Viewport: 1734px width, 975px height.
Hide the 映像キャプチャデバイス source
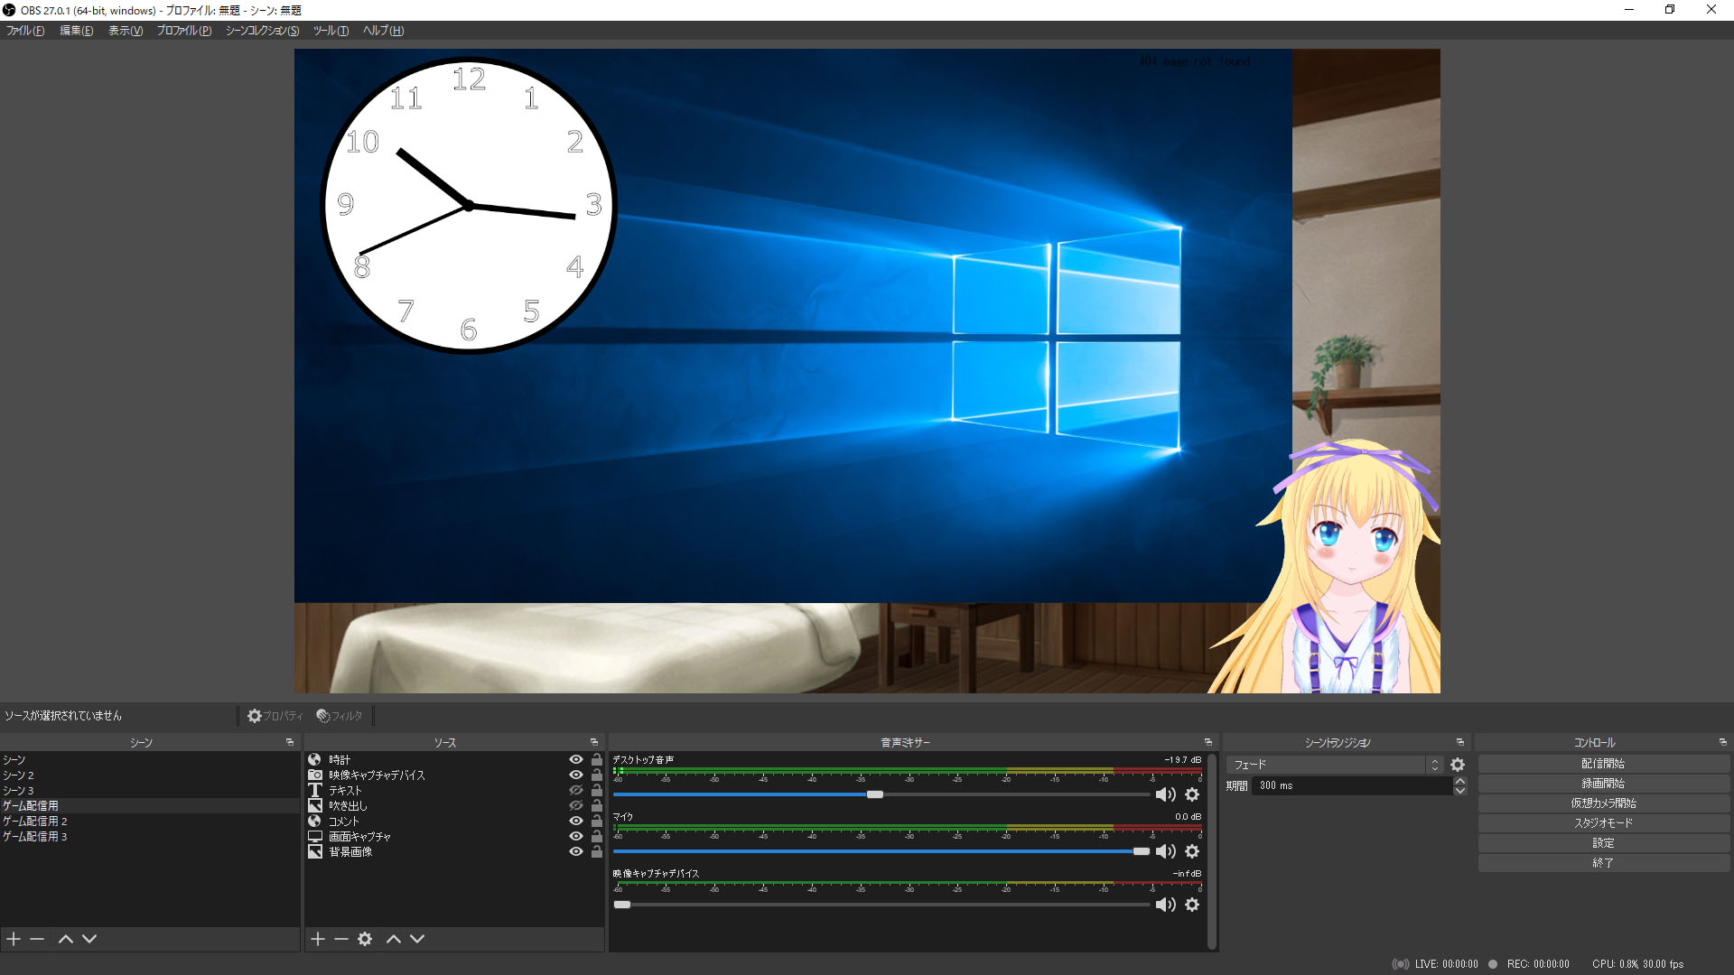(x=576, y=775)
